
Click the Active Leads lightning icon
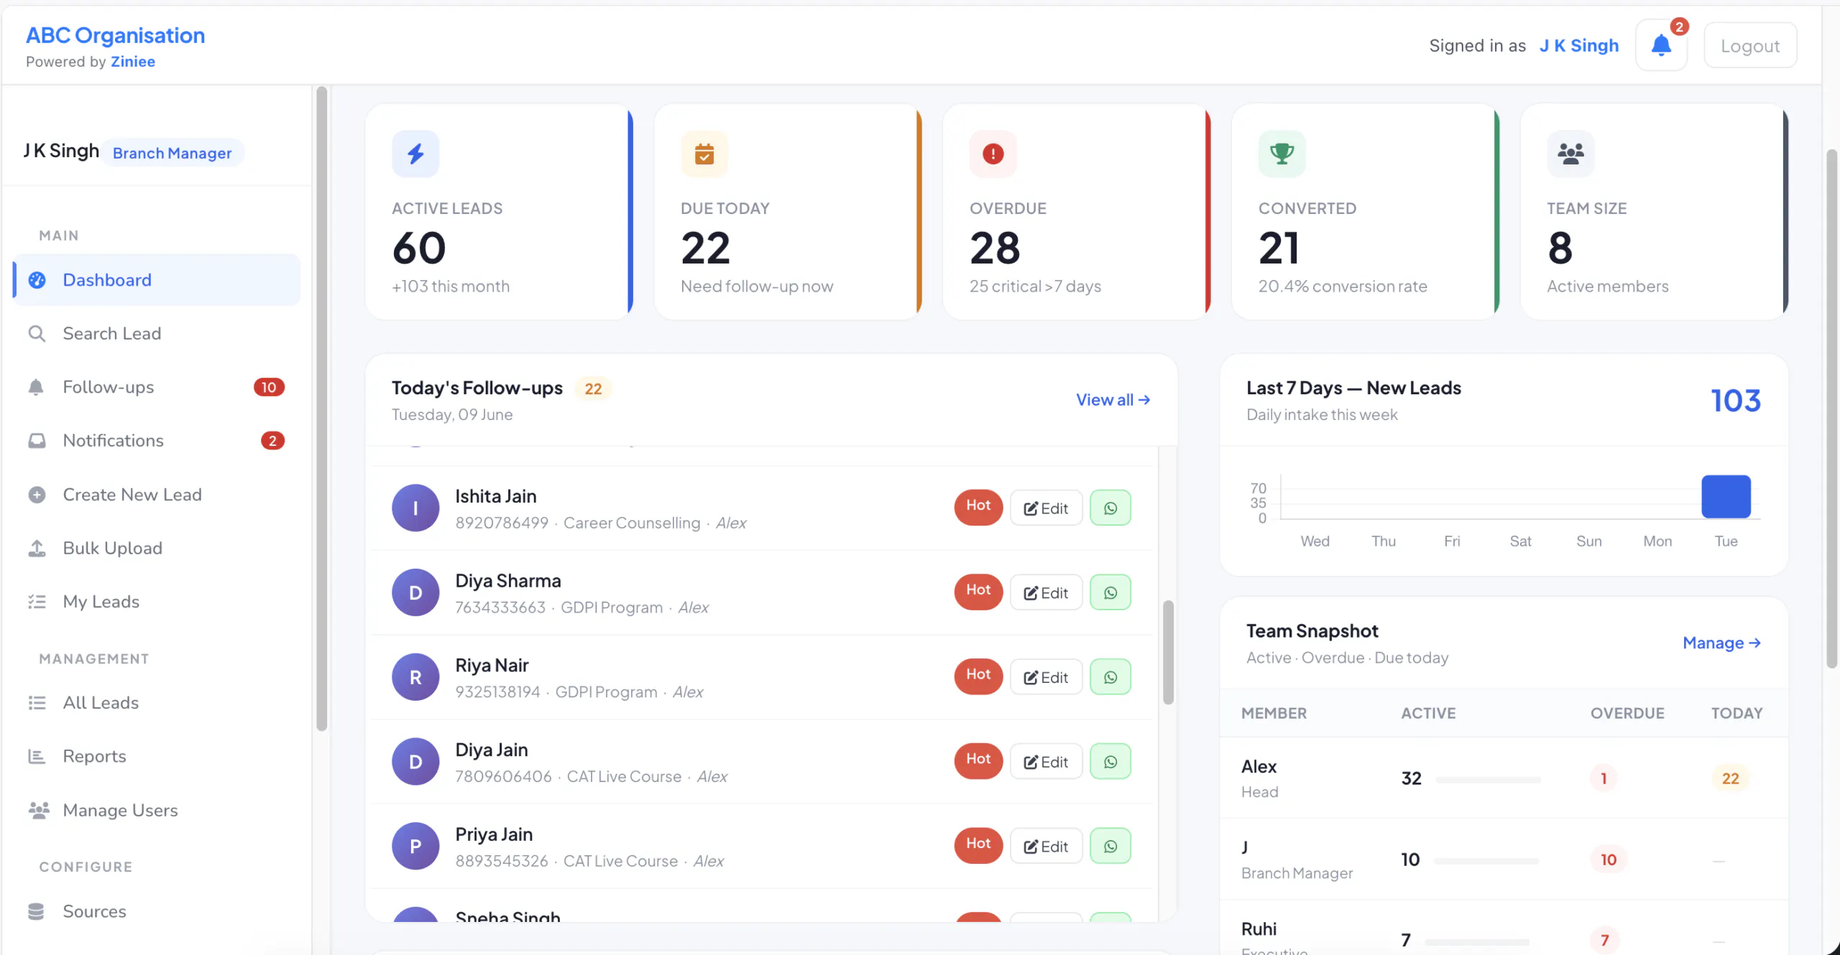pos(415,154)
